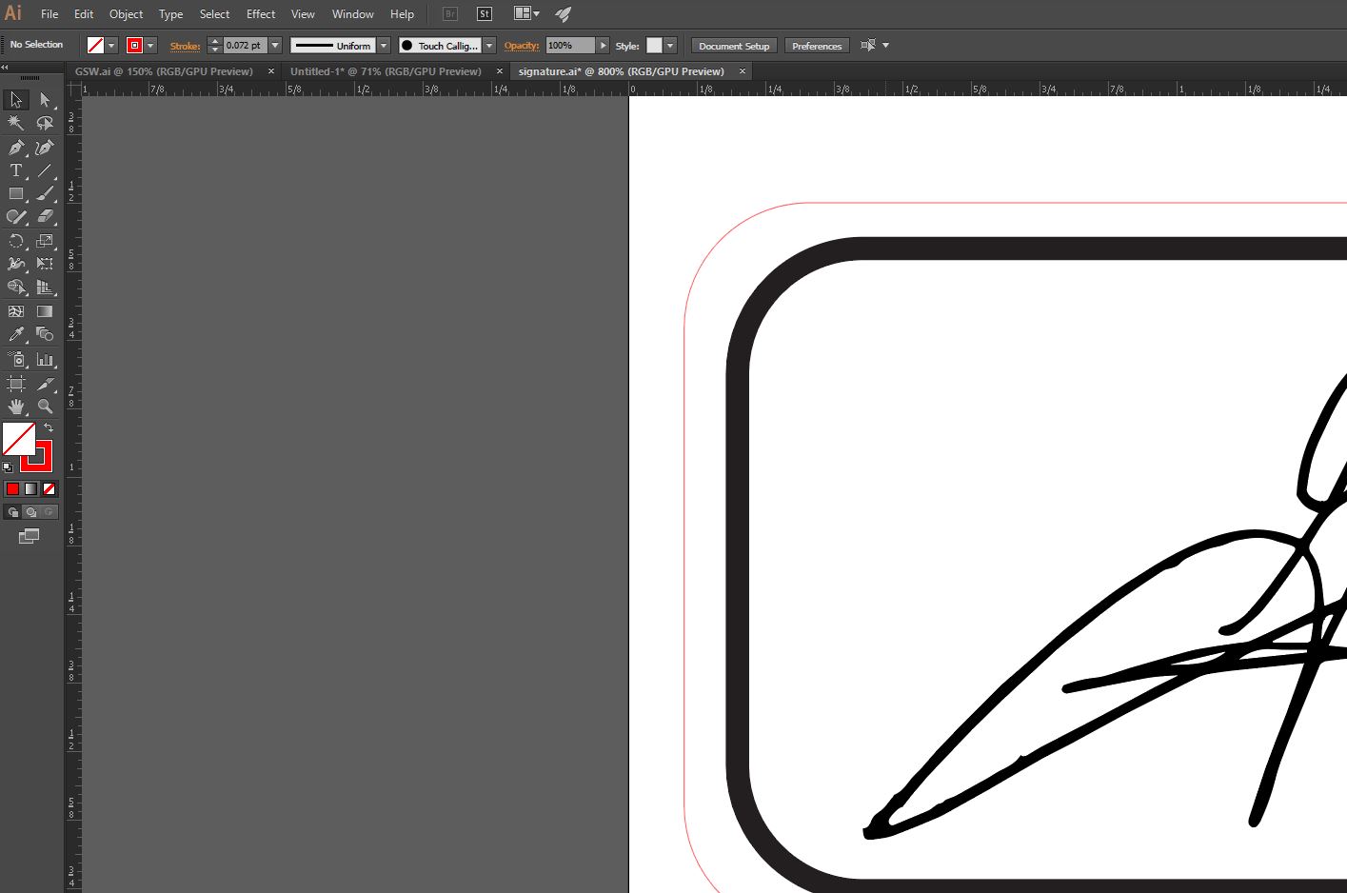The height and width of the screenshot is (893, 1347).
Task: Open the stroke color dropdown arrow
Action: pos(151,46)
